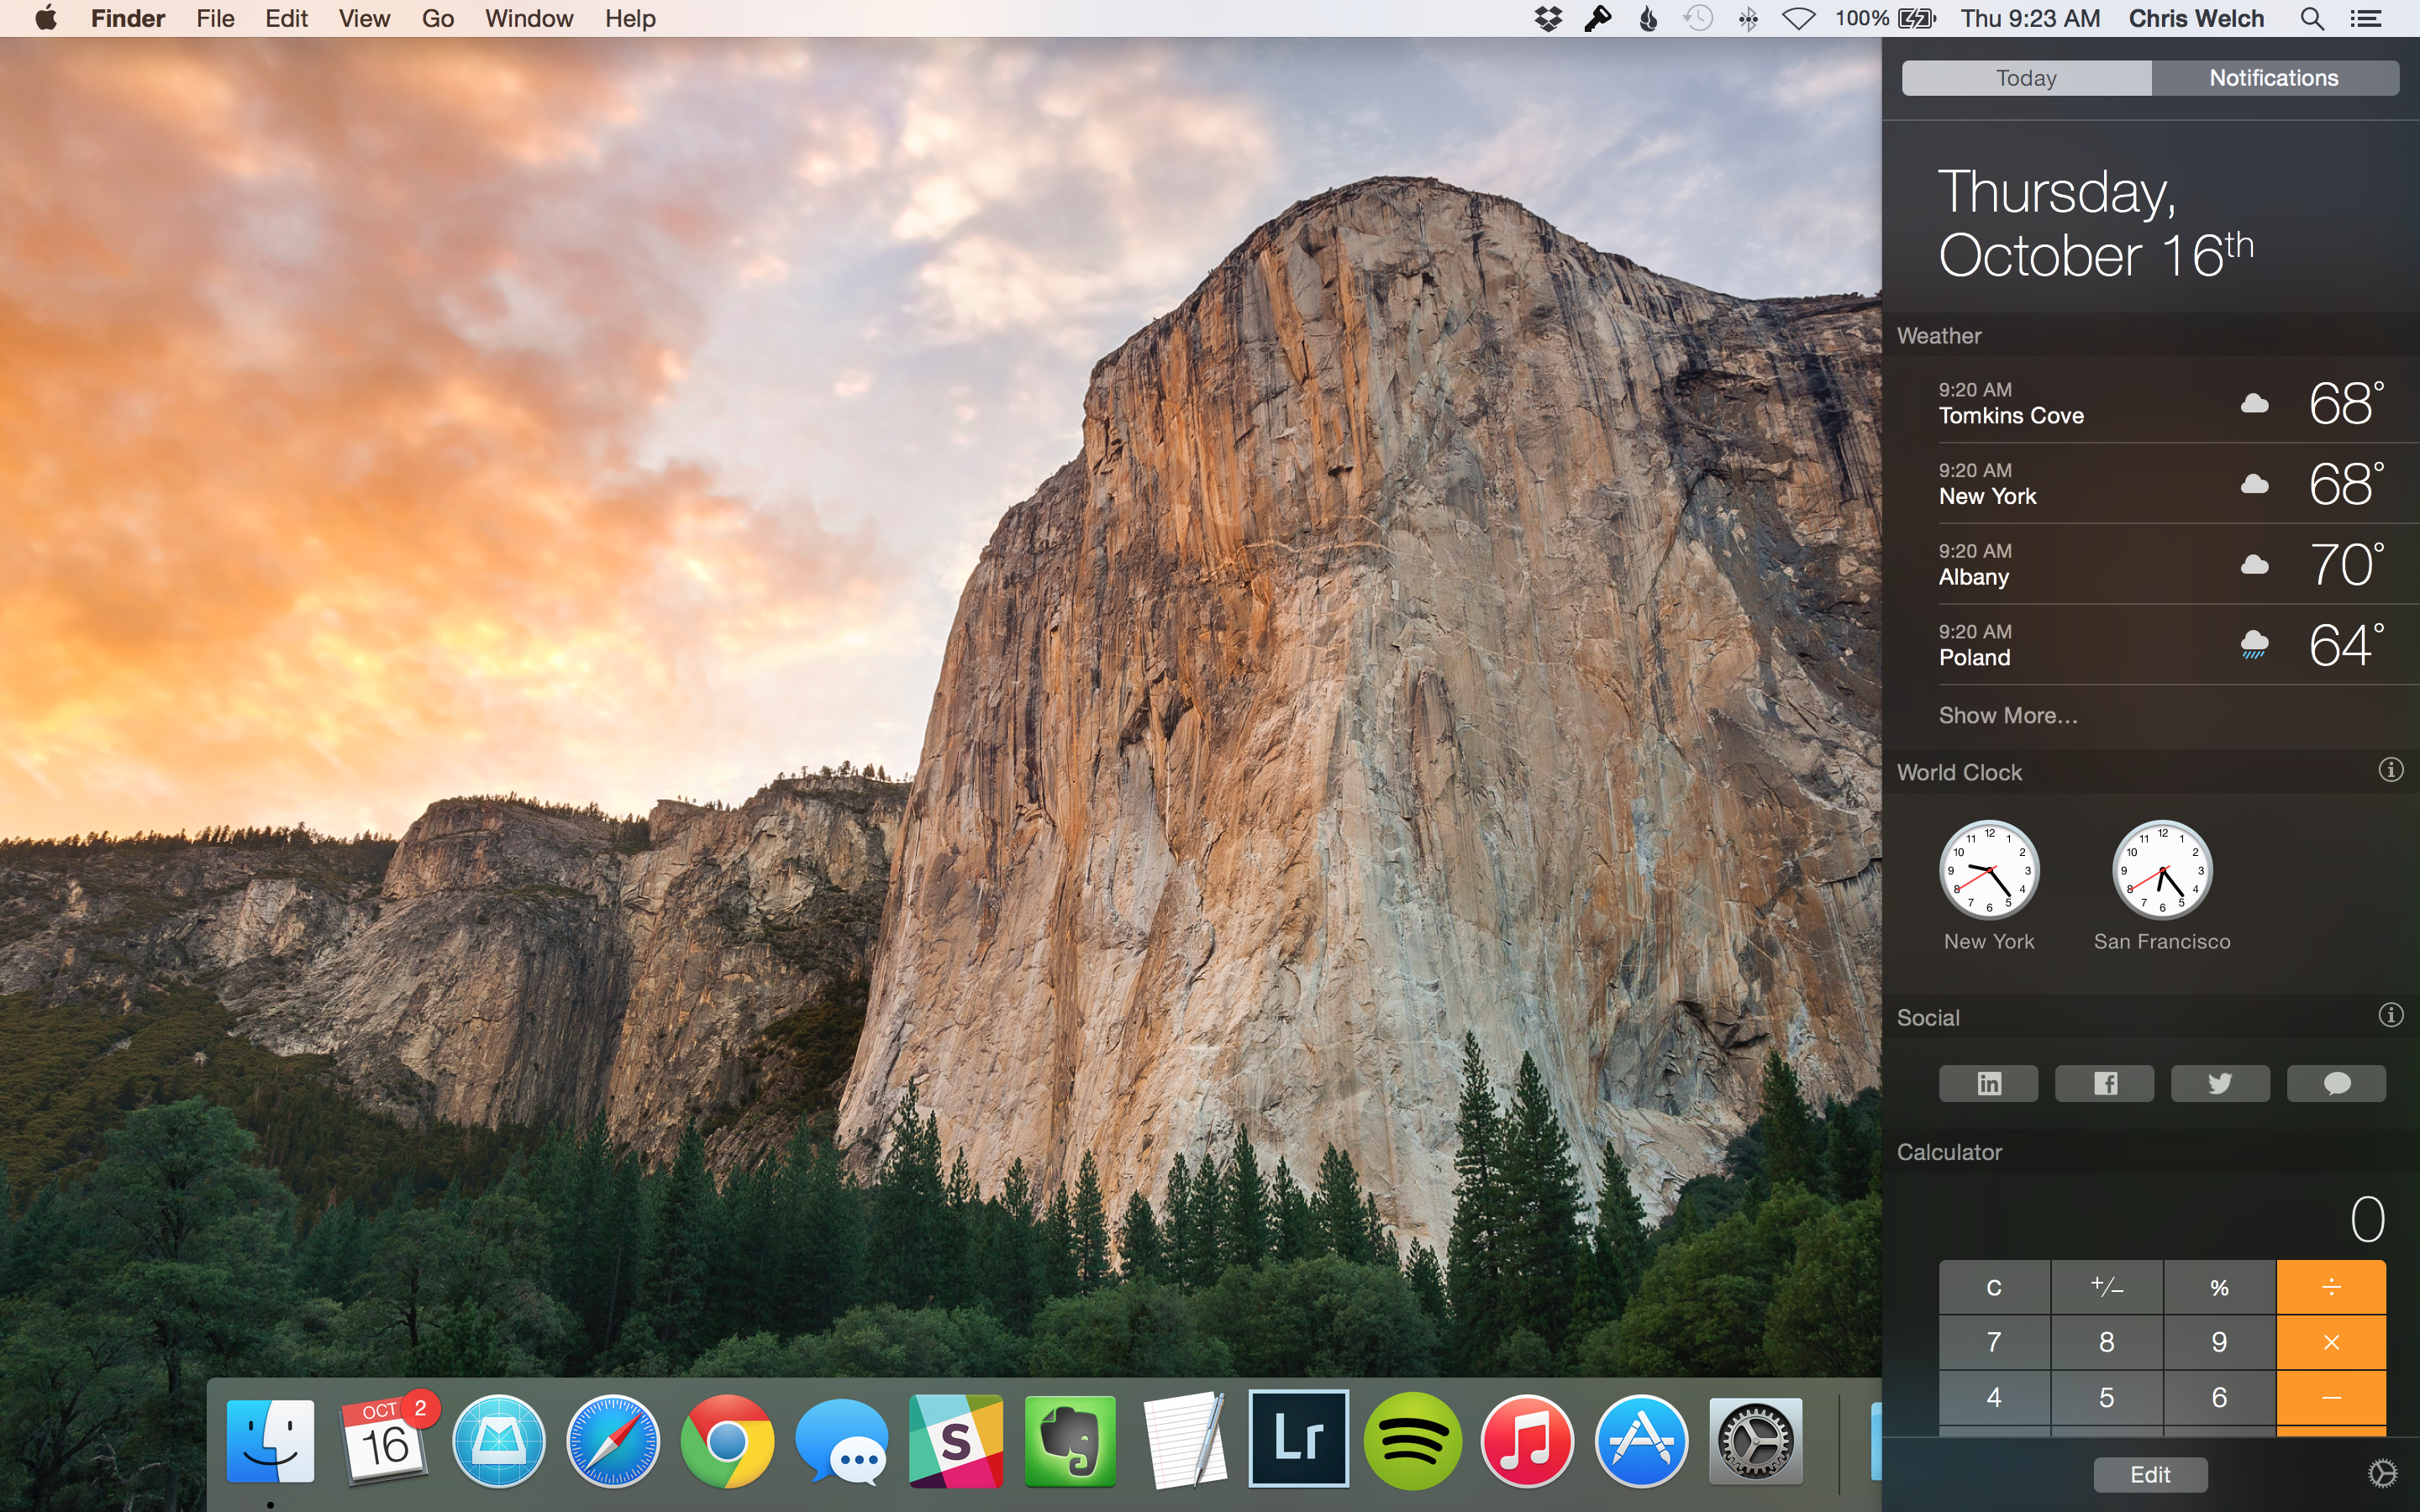Select Twitter social icon

tap(2220, 1082)
